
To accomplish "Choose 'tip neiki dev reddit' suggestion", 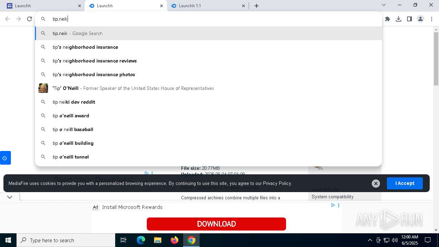I will coord(209,102).
